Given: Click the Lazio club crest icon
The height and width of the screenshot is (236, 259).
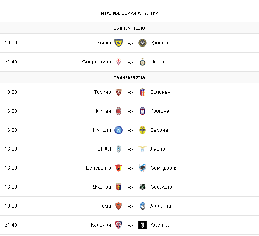Looking at the screenshot, I should coord(142,149).
